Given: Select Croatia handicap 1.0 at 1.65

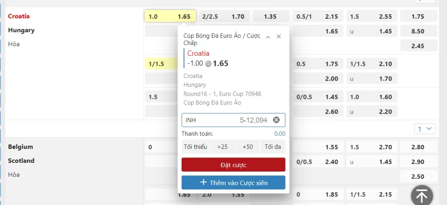Looking at the screenshot, I should point(170,16).
